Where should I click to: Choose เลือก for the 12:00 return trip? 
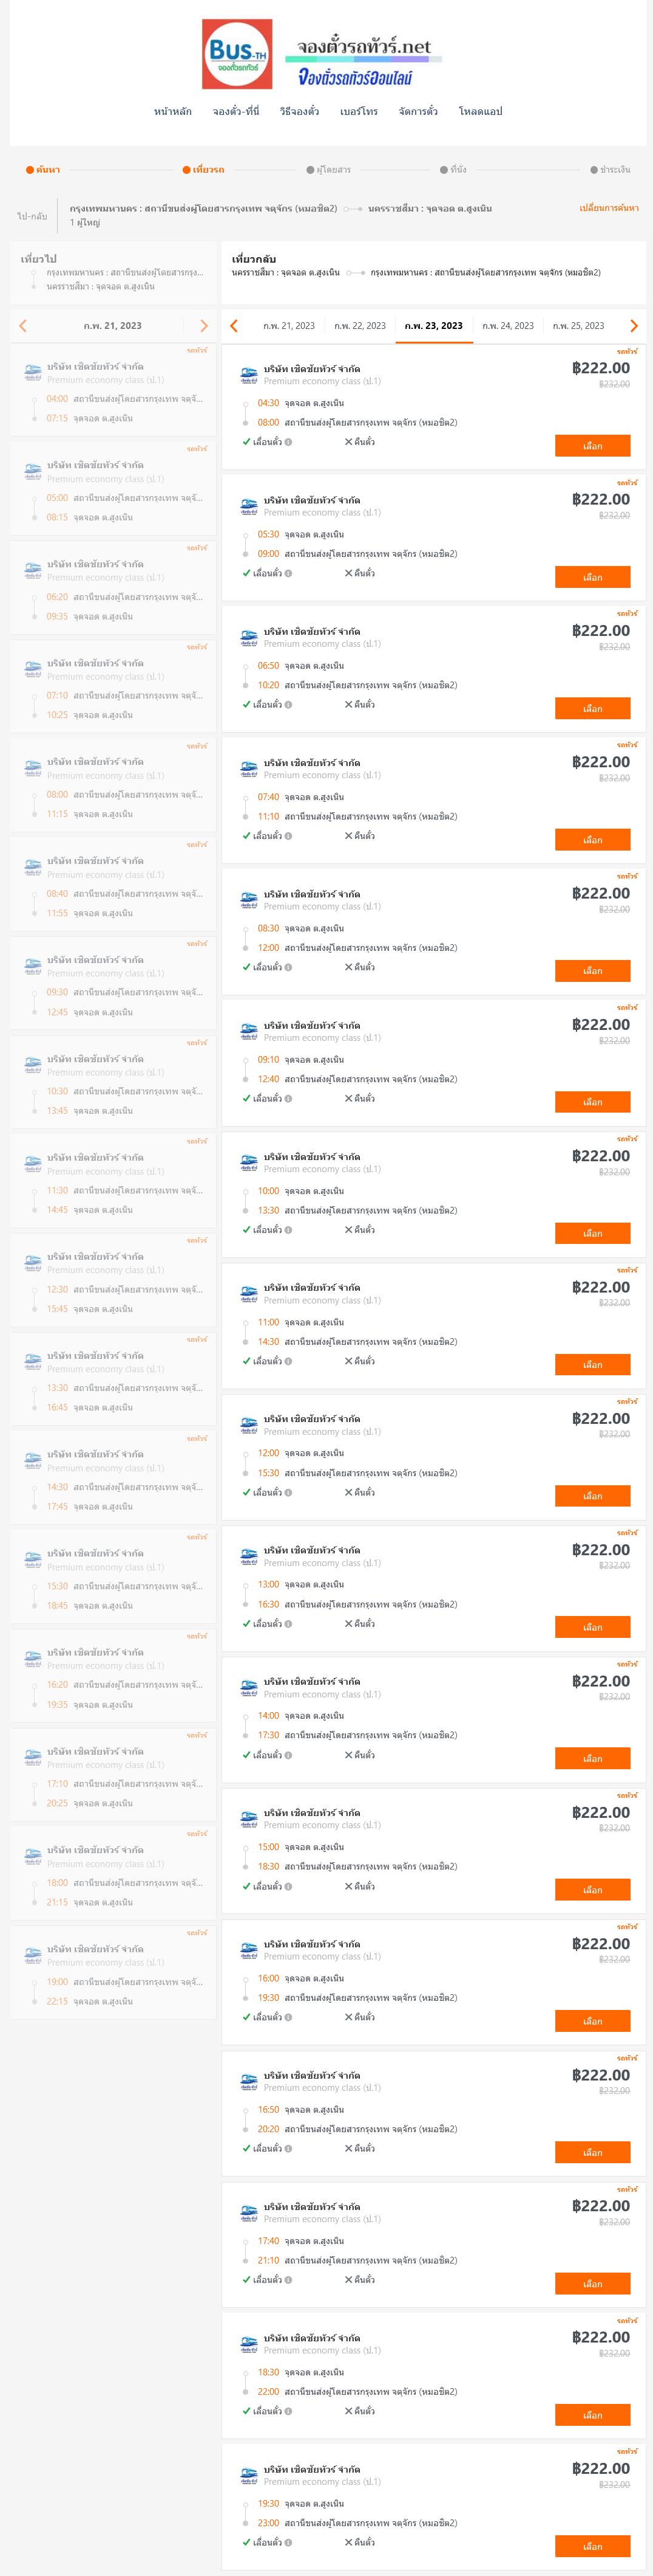592,1496
